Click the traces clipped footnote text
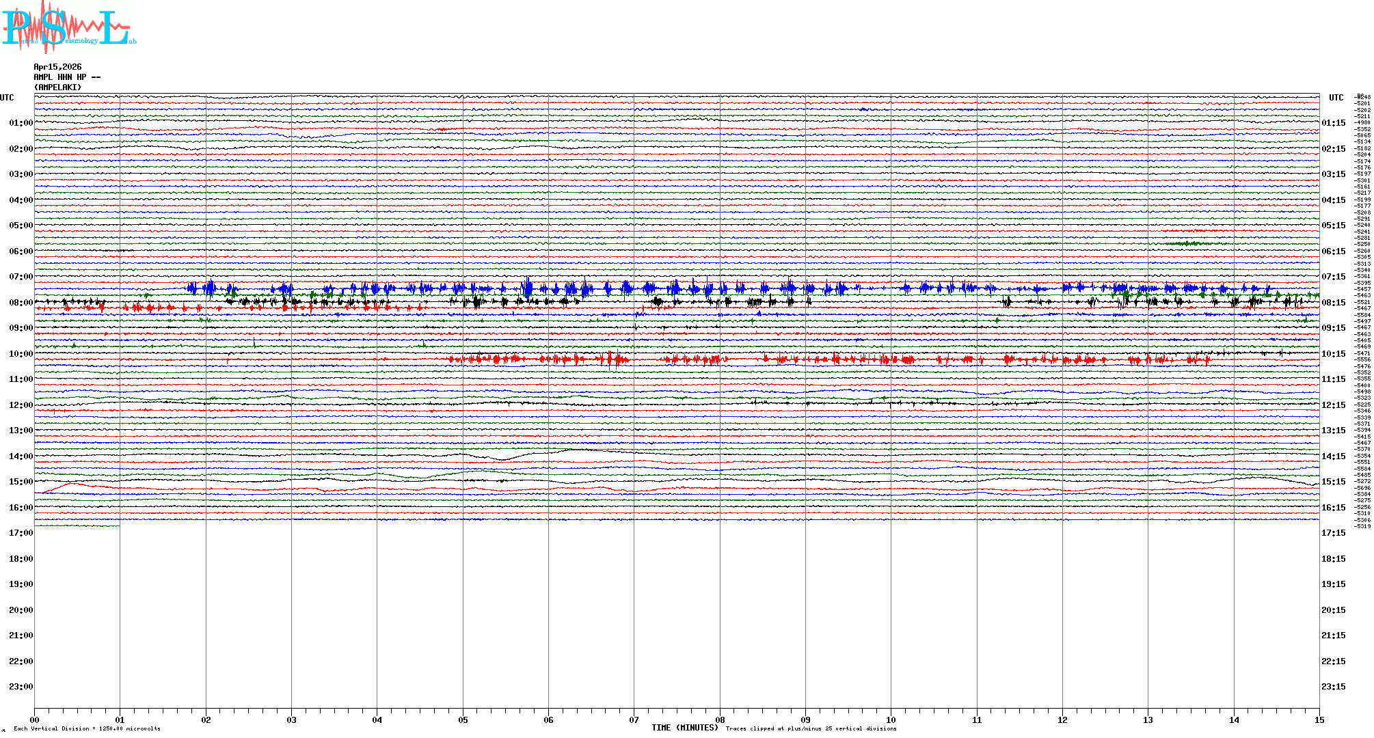Viewport: 1374px width, 738px height. pos(811,728)
